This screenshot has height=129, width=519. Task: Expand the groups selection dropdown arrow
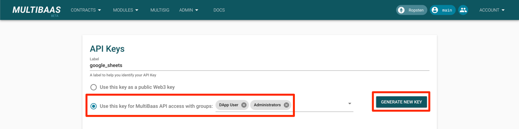[350, 104]
